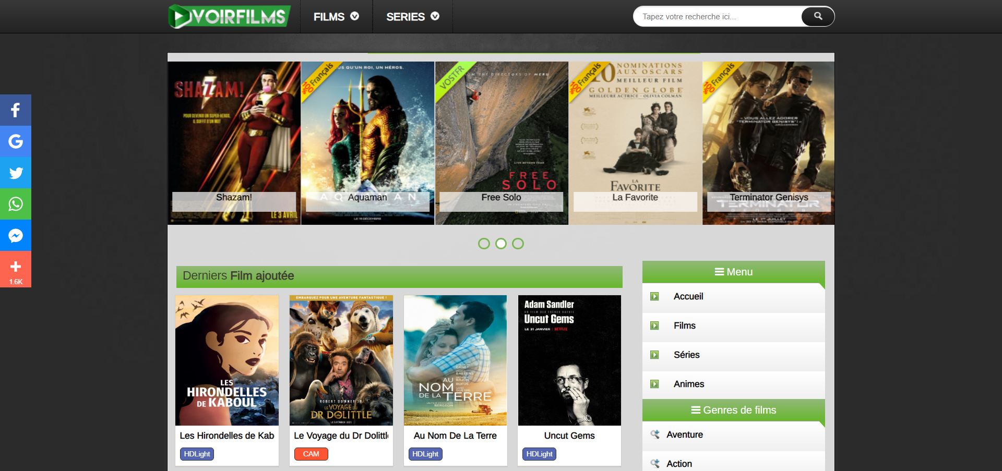Tweet this page using Twitter icon
1002x471 pixels.
16,173
